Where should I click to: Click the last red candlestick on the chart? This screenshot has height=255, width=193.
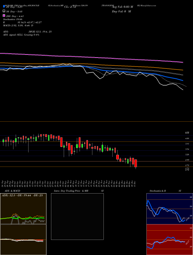pyautogui.click(x=135, y=163)
